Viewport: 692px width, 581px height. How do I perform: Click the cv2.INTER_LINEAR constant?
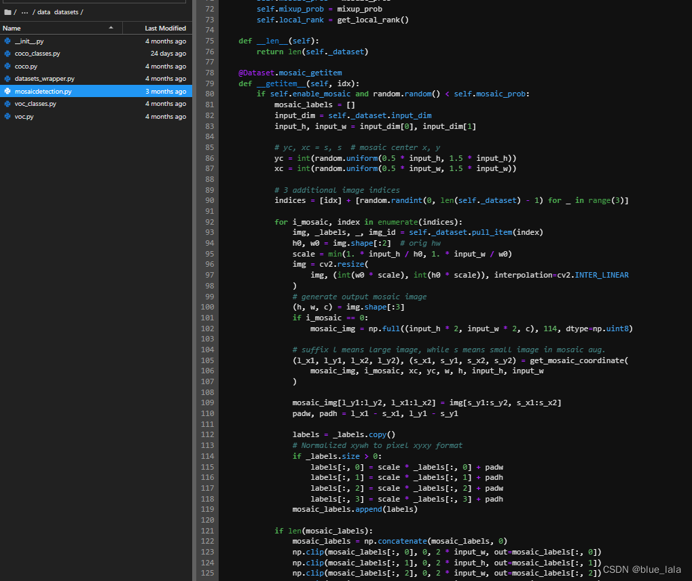tap(593, 275)
